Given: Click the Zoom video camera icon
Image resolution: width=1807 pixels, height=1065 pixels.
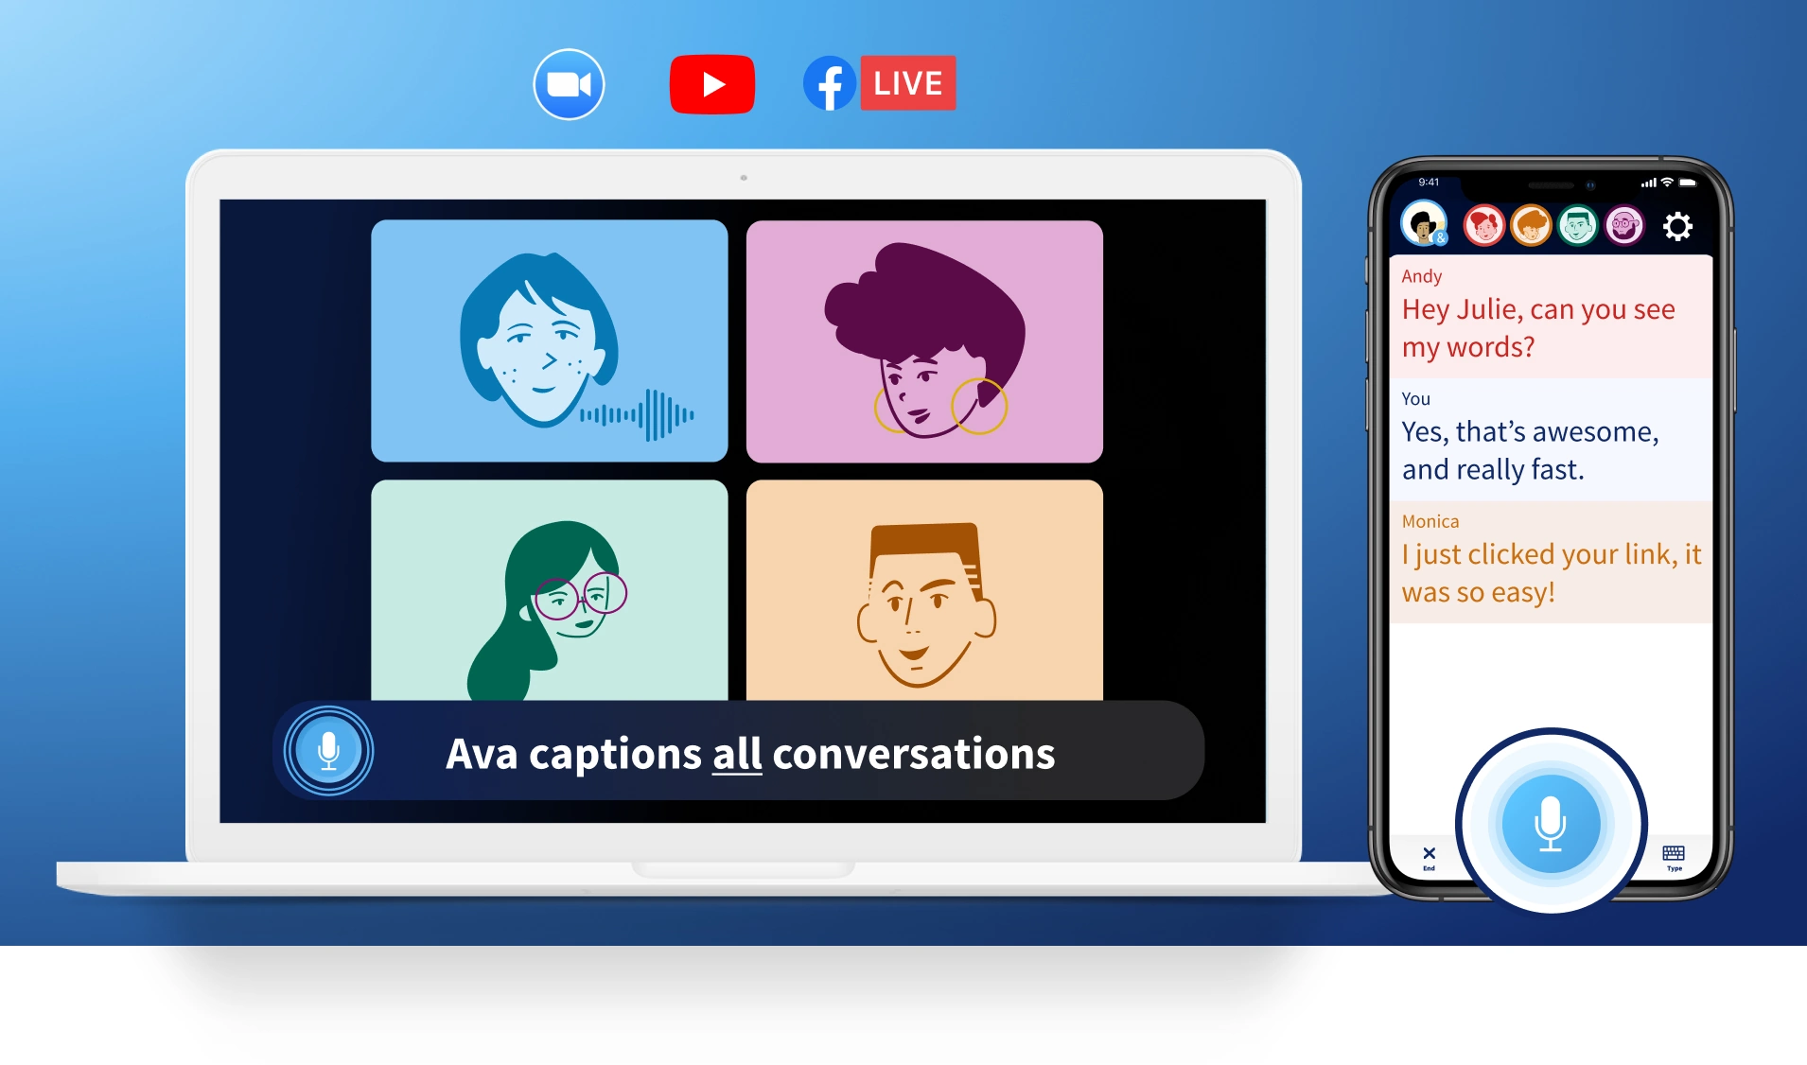Looking at the screenshot, I should 569,84.
